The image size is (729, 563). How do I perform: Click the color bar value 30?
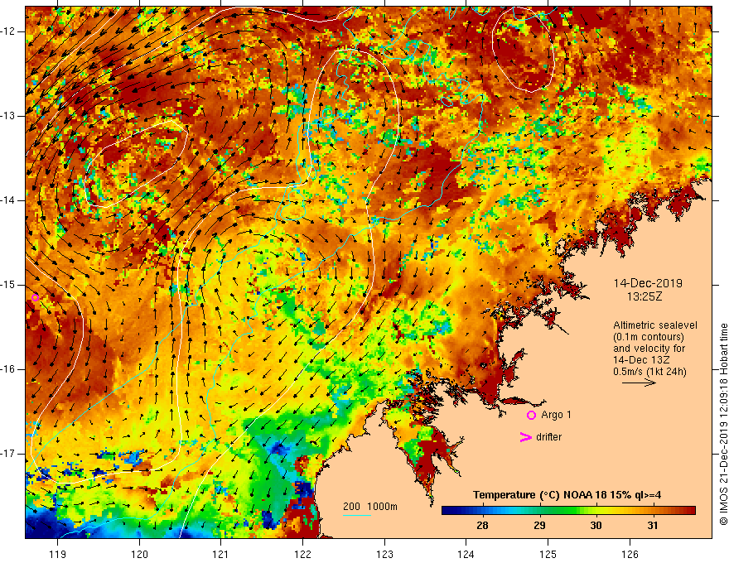pos(596,526)
